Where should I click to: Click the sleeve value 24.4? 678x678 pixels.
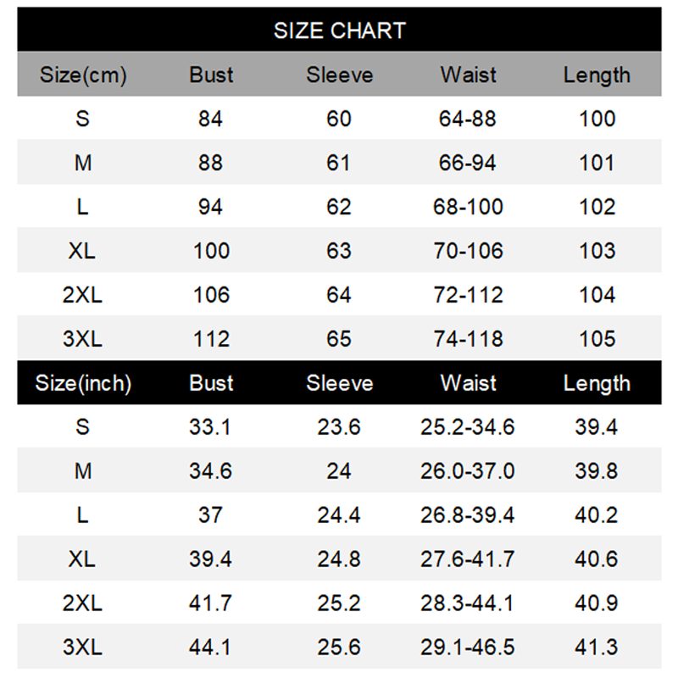[x=339, y=515]
